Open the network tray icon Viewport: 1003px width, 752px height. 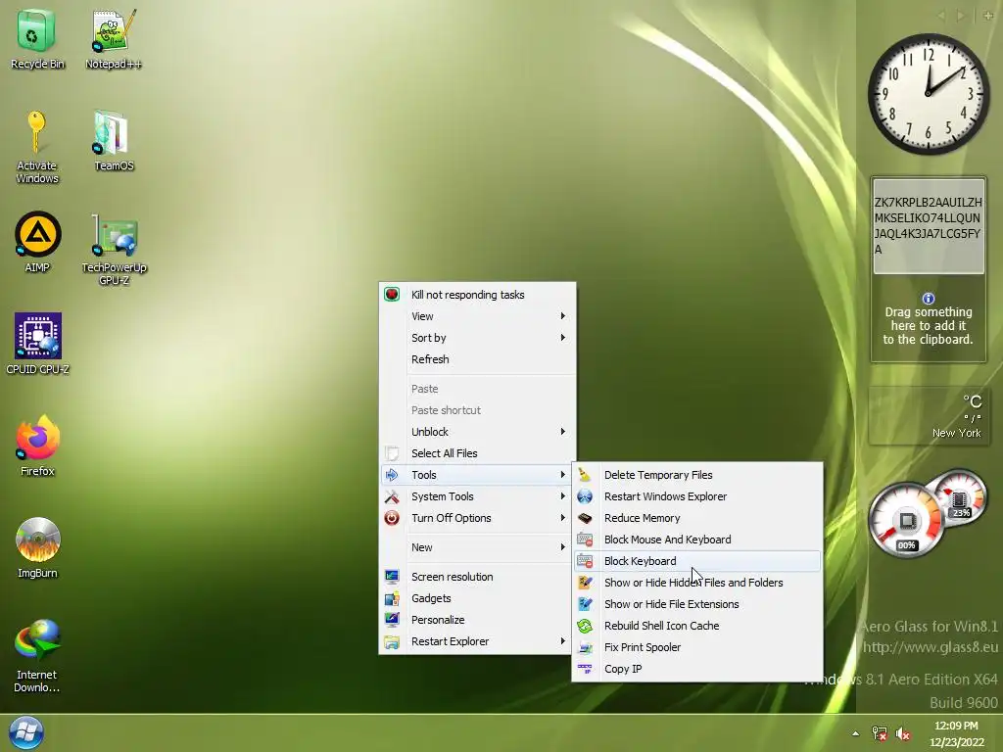880,733
